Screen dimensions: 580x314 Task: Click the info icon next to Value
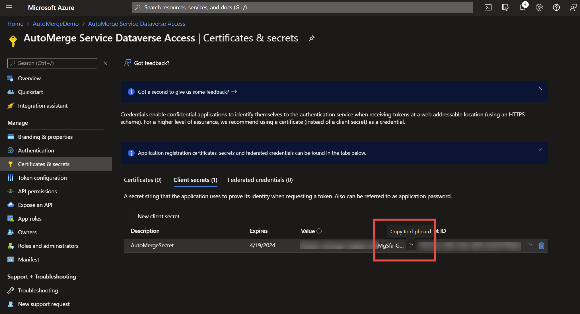click(319, 231)
